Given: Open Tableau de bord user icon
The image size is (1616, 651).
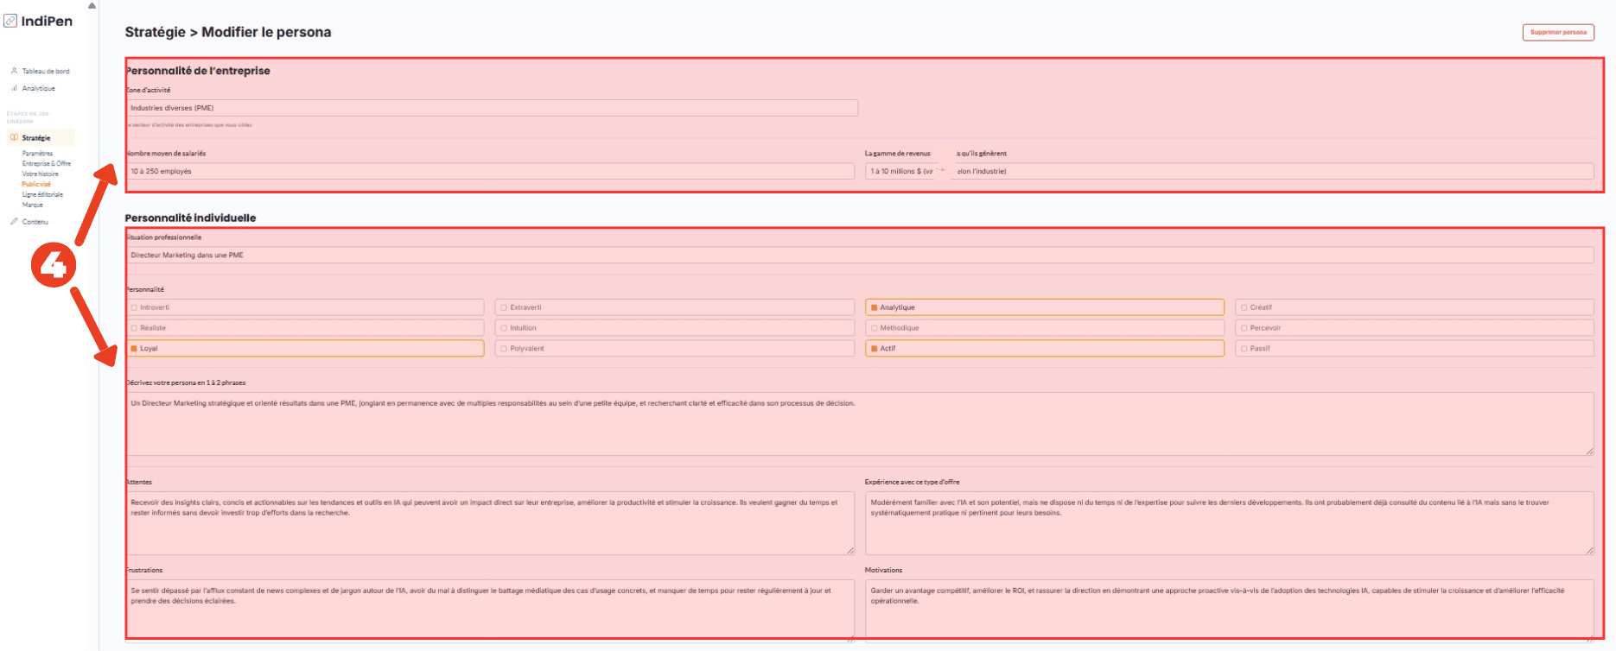Looking at the screenshot, I should coord(14,71).
